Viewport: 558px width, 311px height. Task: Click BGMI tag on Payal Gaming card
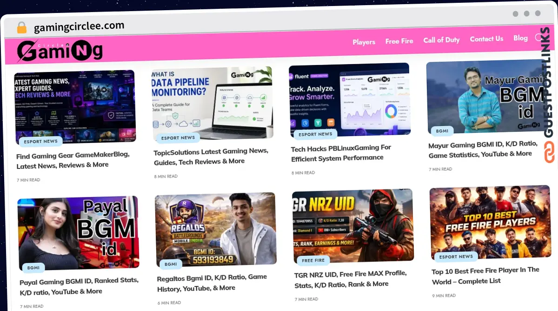[33, 267]
